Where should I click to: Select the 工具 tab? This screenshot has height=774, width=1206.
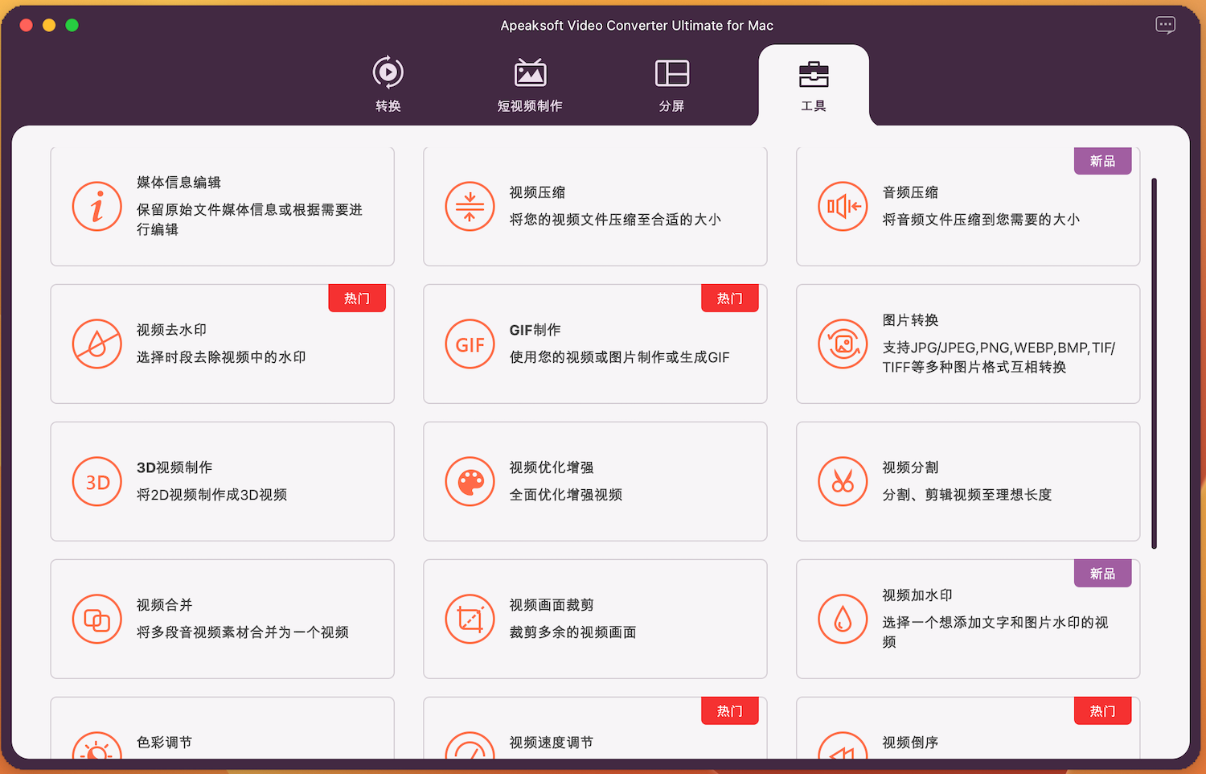(x=813, y=84)
